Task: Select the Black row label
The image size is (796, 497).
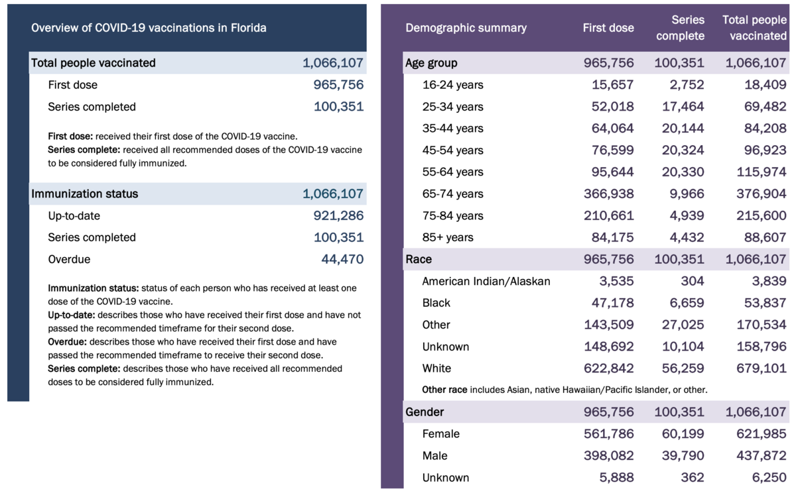Action: (436, 303)
